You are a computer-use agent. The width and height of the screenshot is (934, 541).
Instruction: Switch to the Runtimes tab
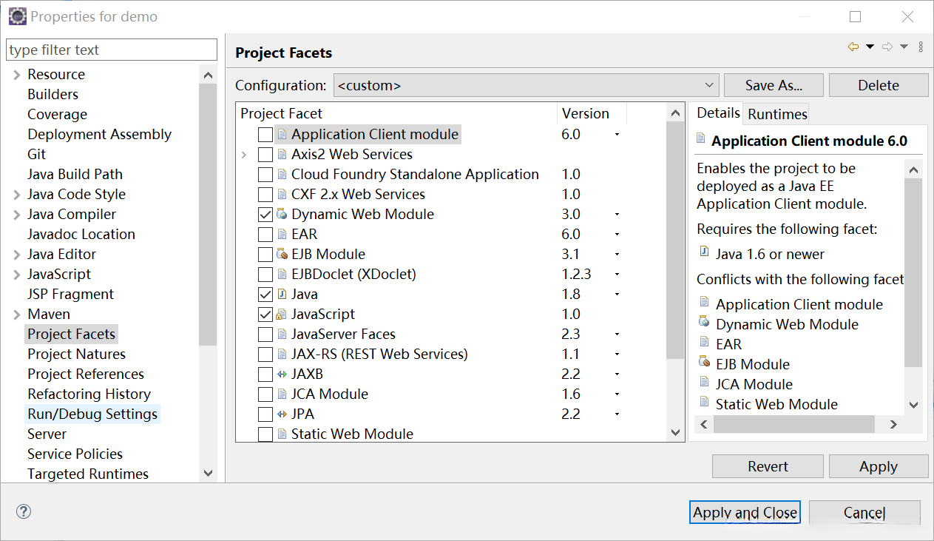(x=777, y=114)
